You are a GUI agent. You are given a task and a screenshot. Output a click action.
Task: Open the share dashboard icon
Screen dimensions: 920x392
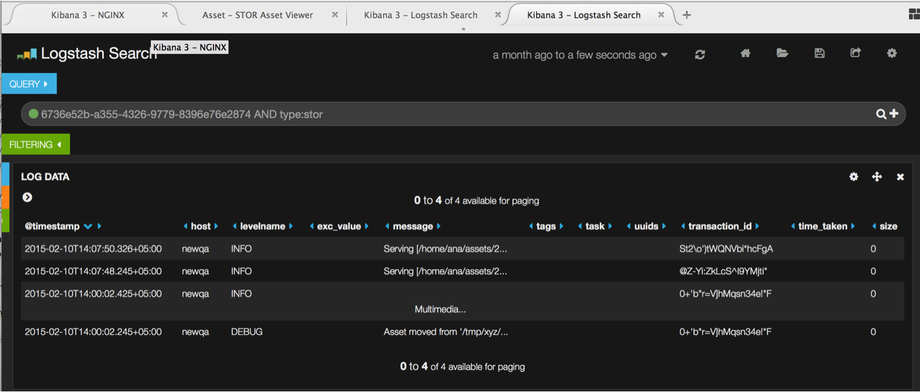(x=856, y=53)
